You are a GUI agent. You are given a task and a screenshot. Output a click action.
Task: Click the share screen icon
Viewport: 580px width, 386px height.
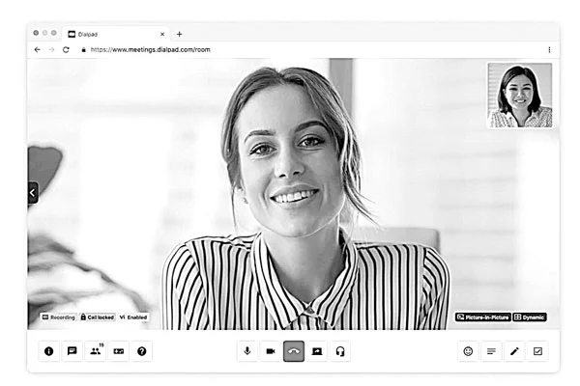(x=317, y=351)
